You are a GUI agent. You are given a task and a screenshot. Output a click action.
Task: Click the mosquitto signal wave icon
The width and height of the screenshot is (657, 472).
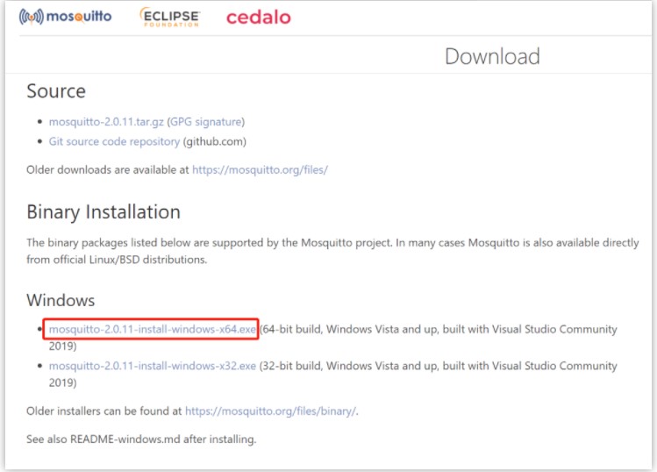(31, 18)
